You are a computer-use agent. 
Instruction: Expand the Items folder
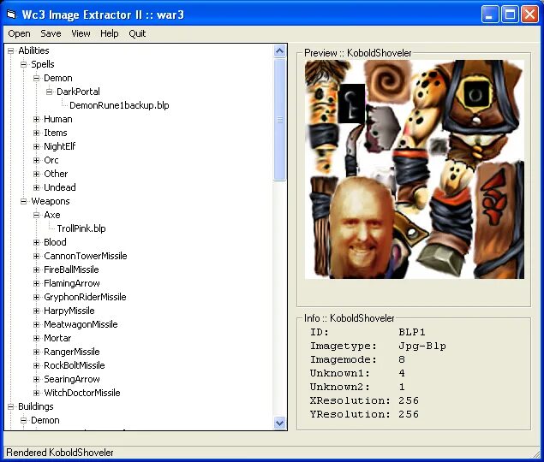click(x=37, y=133)
